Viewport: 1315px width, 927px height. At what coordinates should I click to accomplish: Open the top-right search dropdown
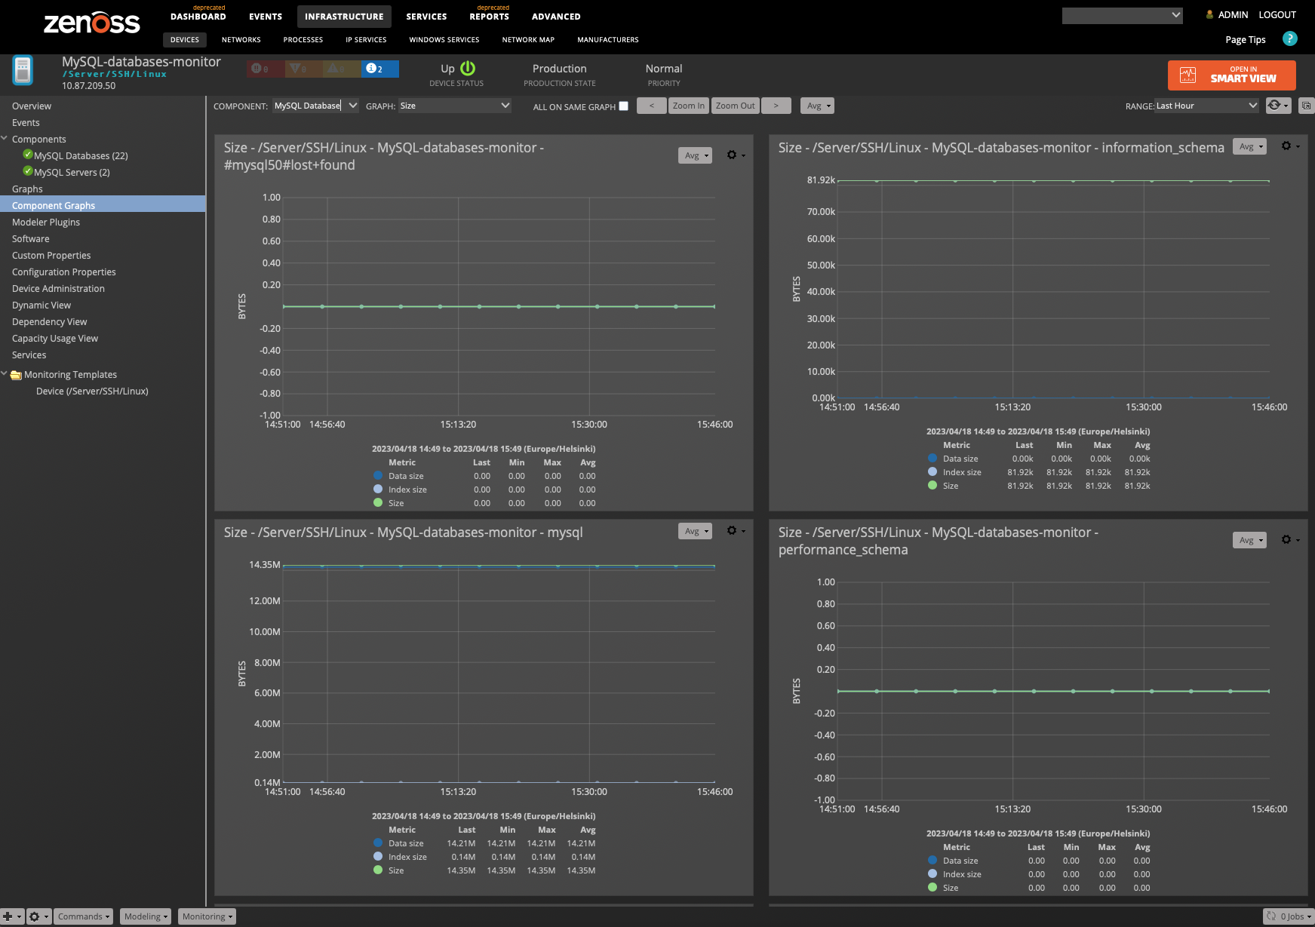click(1122, 15)
